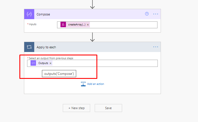
Task: Click the Apply to each loop icon
Action: click(x=29, y=47)
